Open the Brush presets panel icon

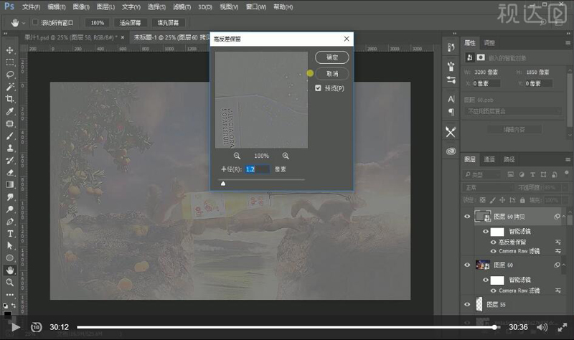[x=451, y=66]
